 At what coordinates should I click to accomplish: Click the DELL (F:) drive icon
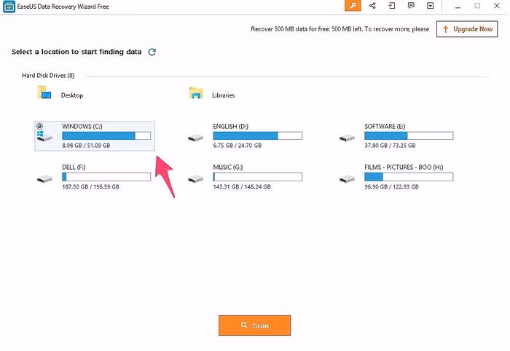coord(45,178)
